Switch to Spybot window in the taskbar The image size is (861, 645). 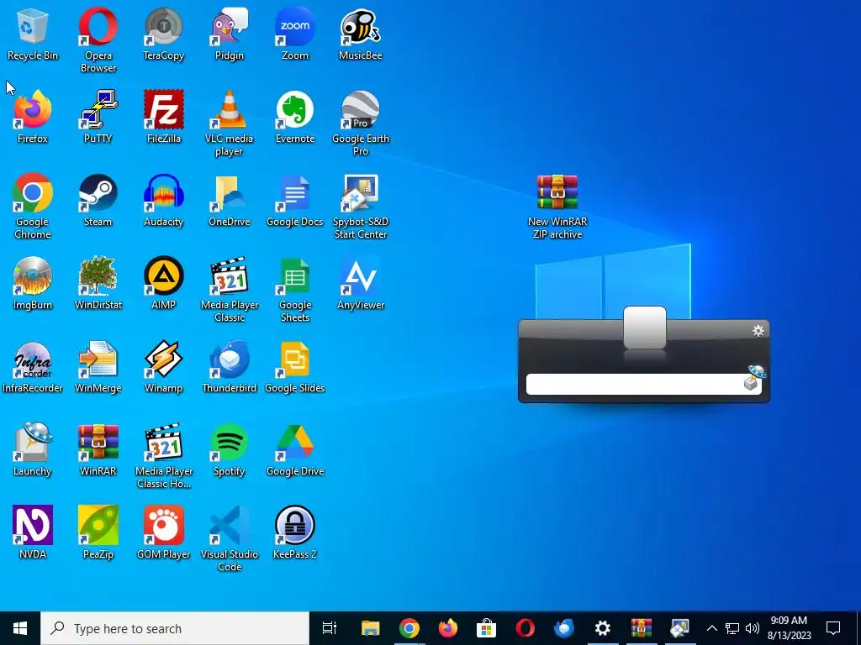pyautogui.click(x=679, y=628)
